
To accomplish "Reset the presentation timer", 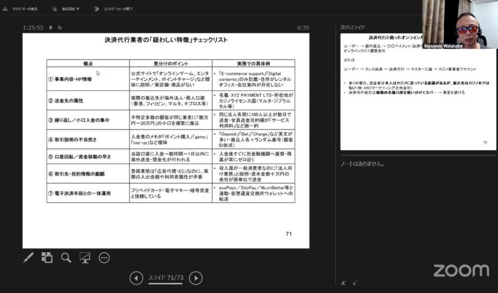I will point(60,28).
